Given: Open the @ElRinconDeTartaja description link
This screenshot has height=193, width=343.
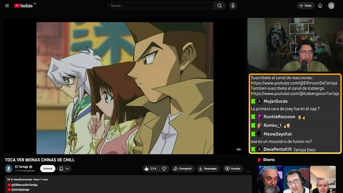Looking at the screenshot, I should click(24, 185).
